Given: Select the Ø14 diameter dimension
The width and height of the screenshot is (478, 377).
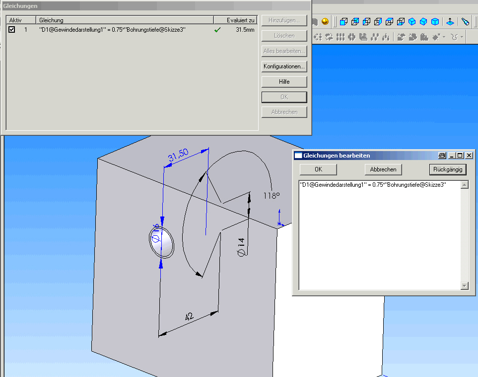Looking at the screenshot, I should pyautogui.click(x=241, y=247).
